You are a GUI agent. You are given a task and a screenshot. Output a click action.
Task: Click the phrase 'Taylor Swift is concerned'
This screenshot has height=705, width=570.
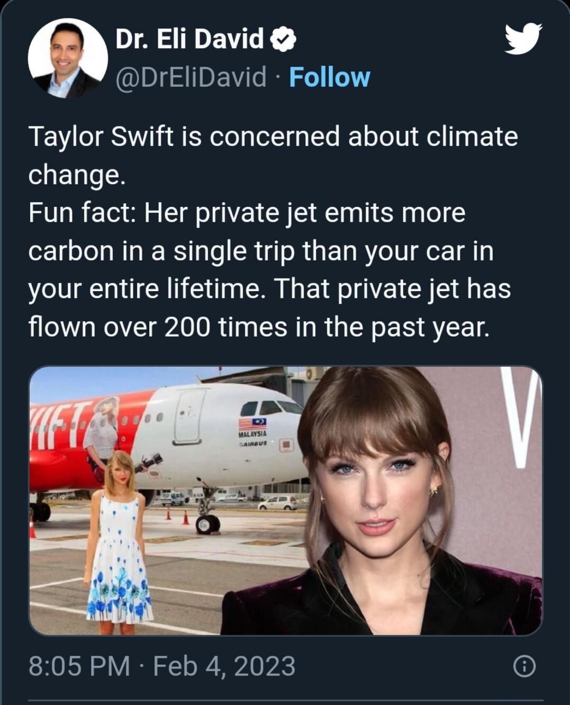(175, 139)
